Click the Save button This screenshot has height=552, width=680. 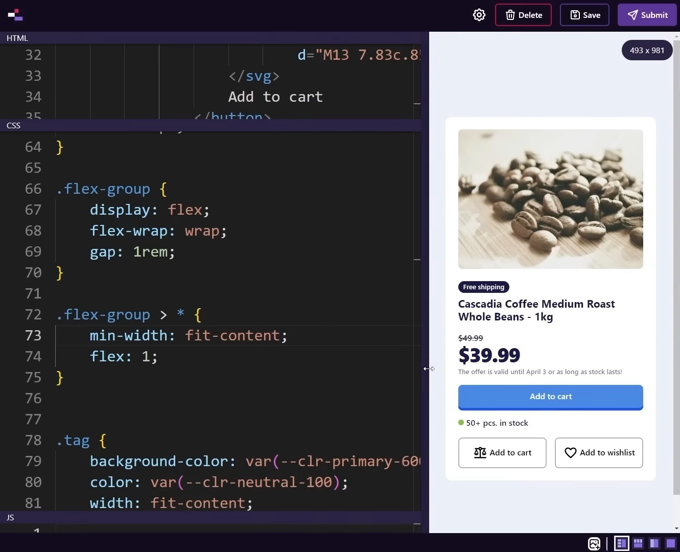(585, 15)
